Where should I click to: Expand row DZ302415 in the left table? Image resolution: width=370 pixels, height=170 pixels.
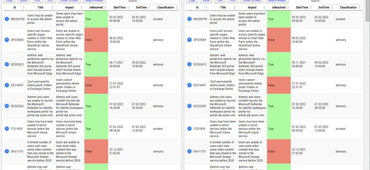click(7, 64)
